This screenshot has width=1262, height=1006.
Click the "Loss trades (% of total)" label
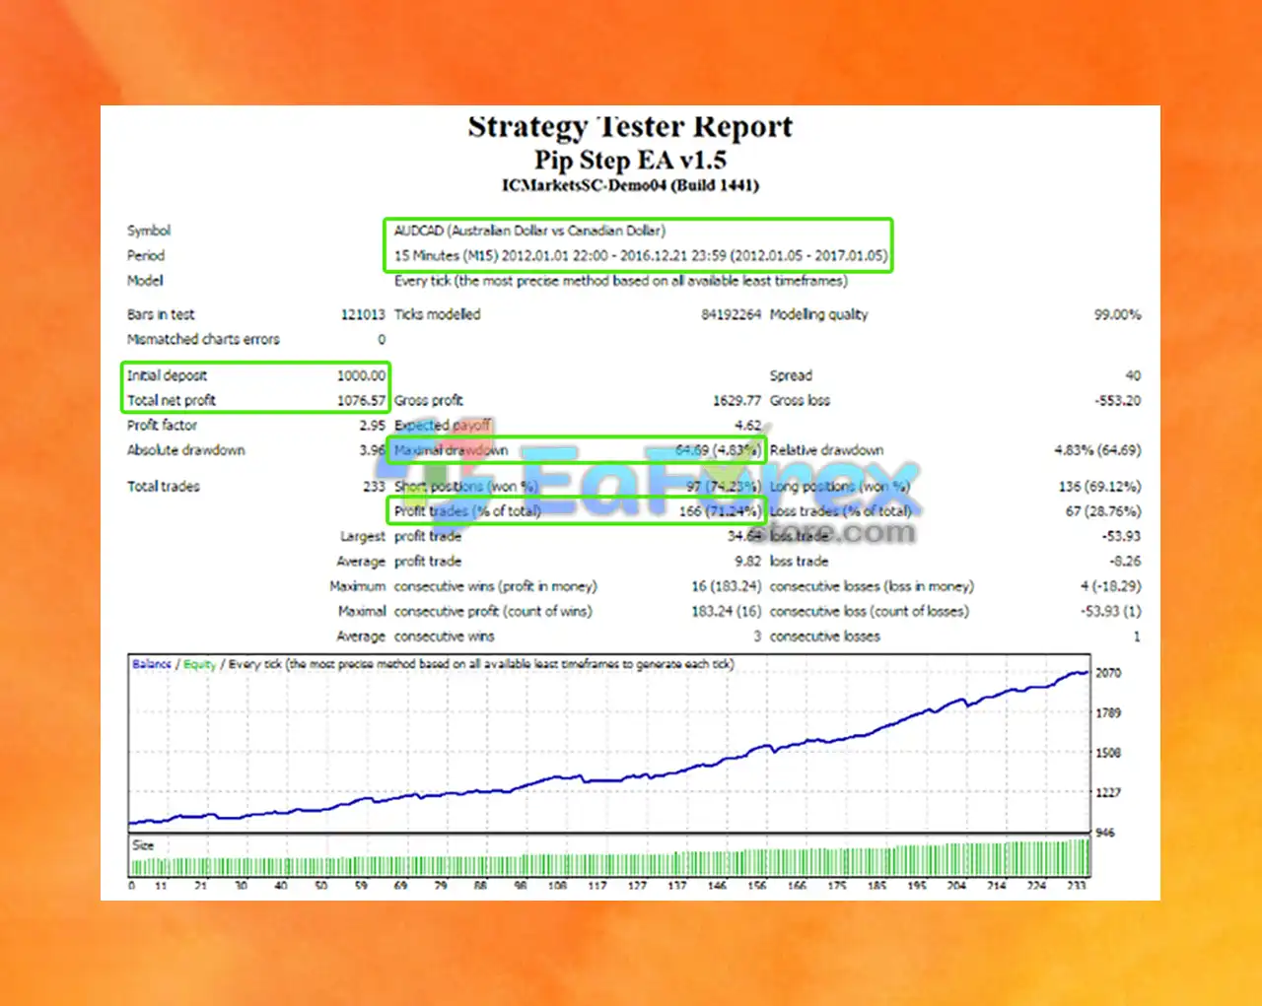(x=840, y=511)
